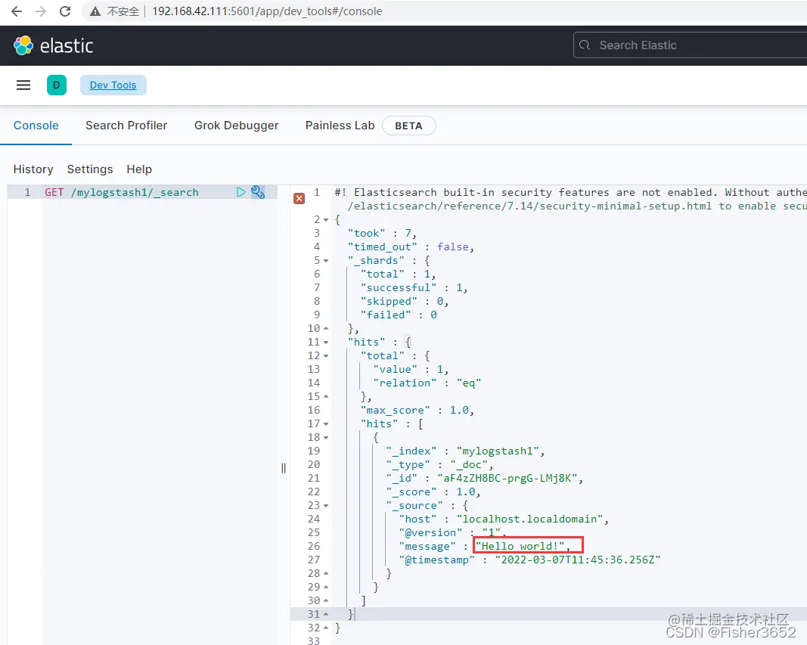Image resolution: width=807 pixels, height=645 pixels.
Task: Collapse the _source fold on line 23
Action: coord(326,506)
